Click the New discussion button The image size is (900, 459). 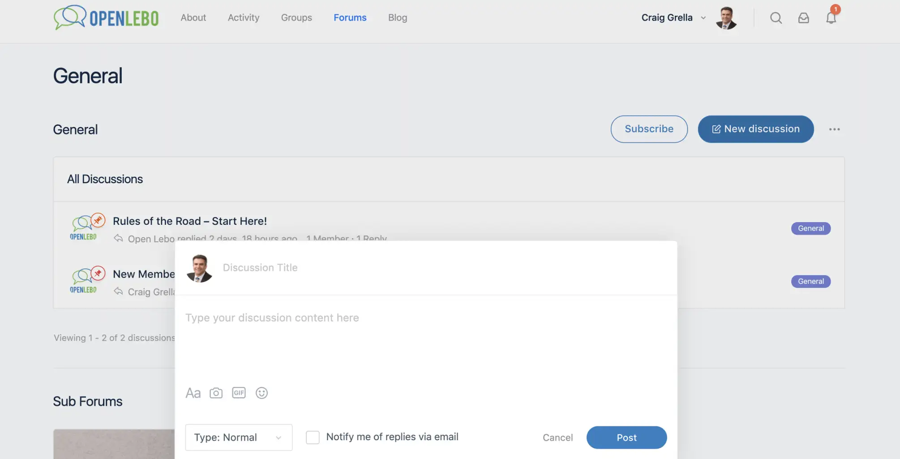pyautogui.click(x=756, y=129)
